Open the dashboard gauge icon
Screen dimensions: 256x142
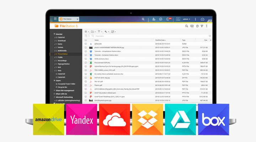pos(202,19)
